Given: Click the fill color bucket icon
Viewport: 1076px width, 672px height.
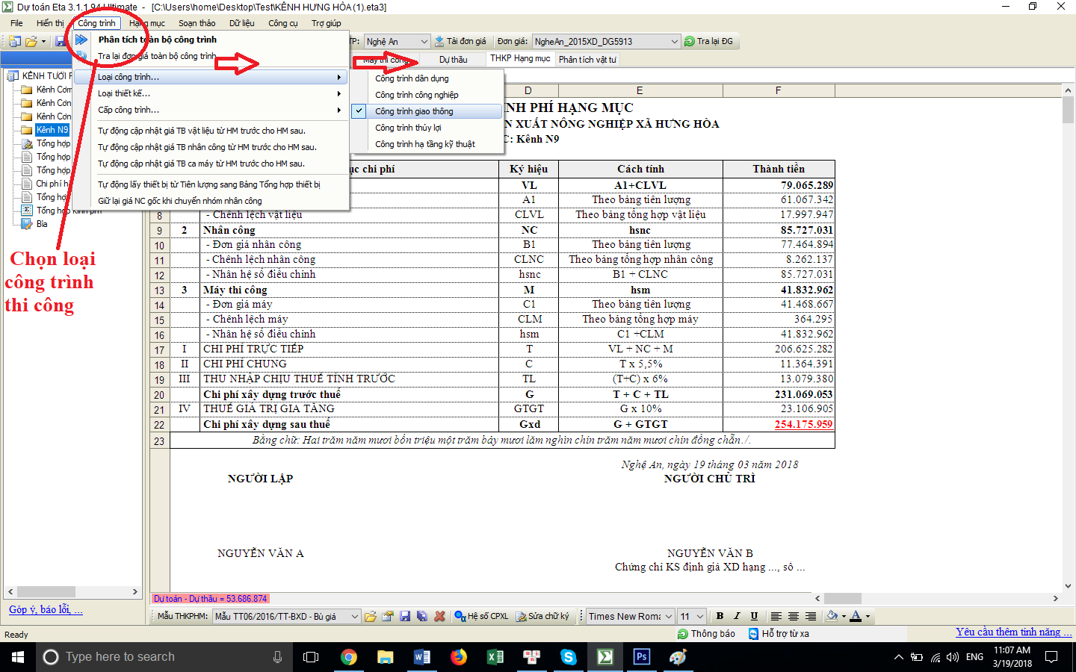Looking at the screenshot, I should [x=832, y=616].
